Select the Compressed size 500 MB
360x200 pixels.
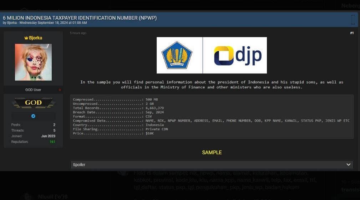click(152, 99)
